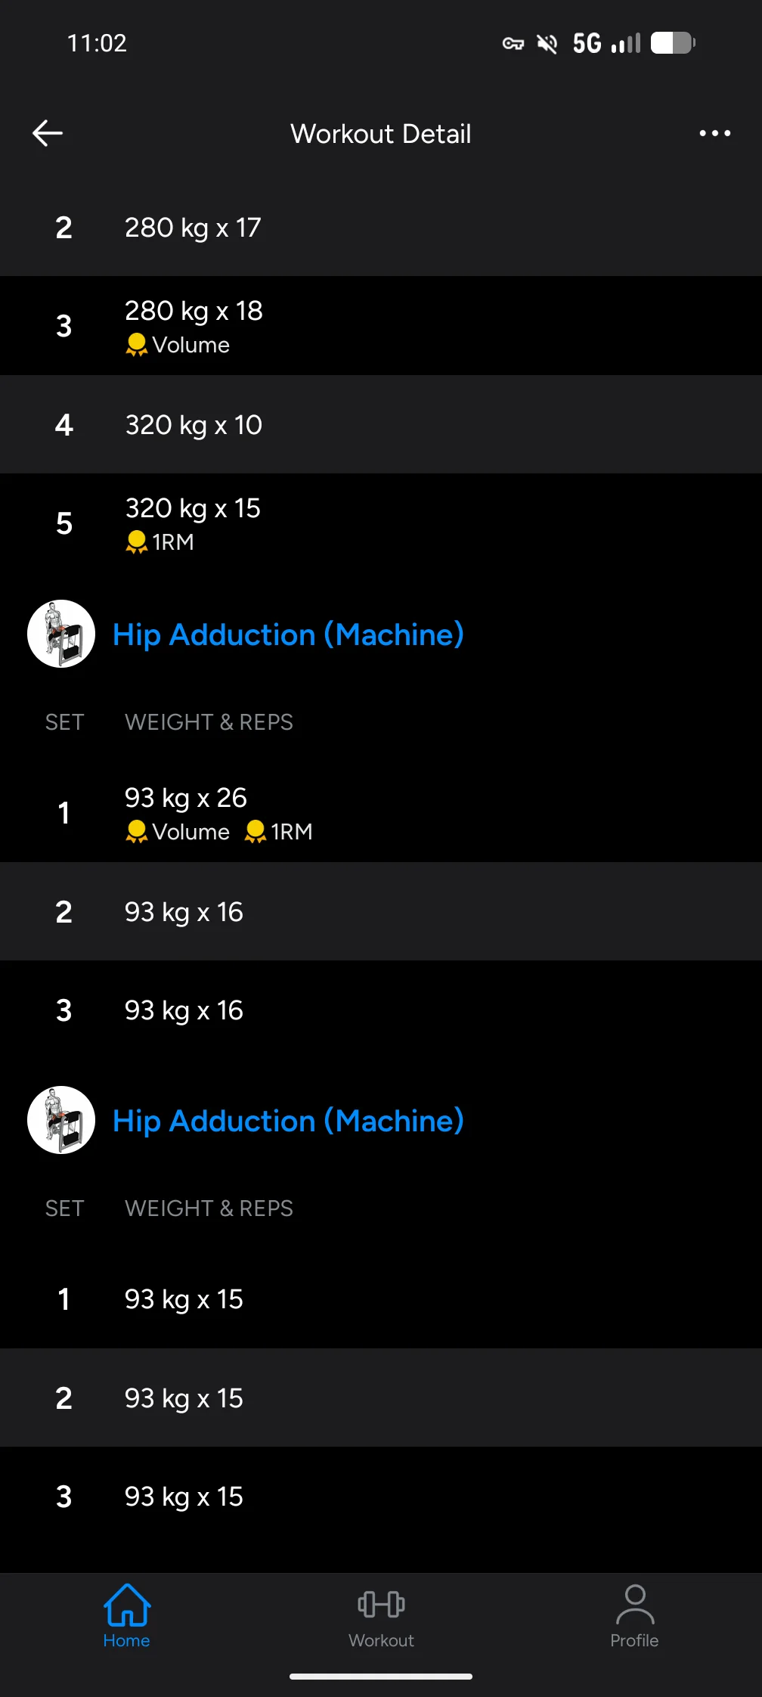Select set 2 row under 93 kg x 26
Image resolution: width=762 pixels, height=1697 pixels.
[381, 912]
